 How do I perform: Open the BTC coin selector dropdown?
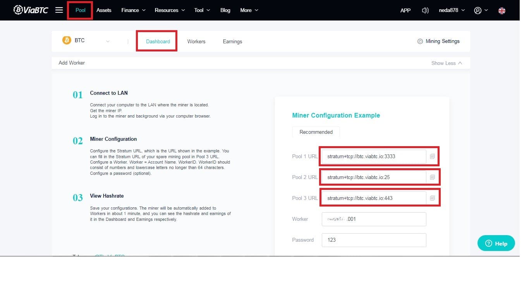[x=86, y=41]
